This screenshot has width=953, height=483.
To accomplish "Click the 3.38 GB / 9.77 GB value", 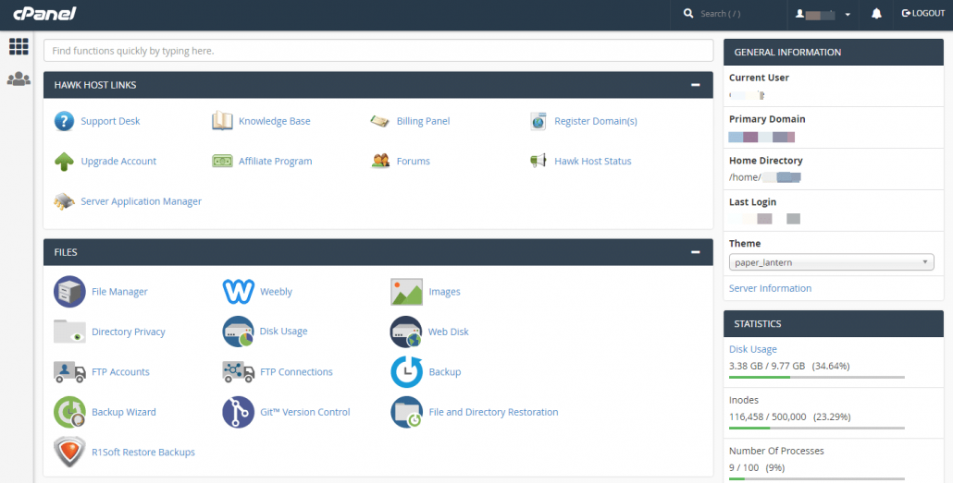I will click(x=767, y=366).
